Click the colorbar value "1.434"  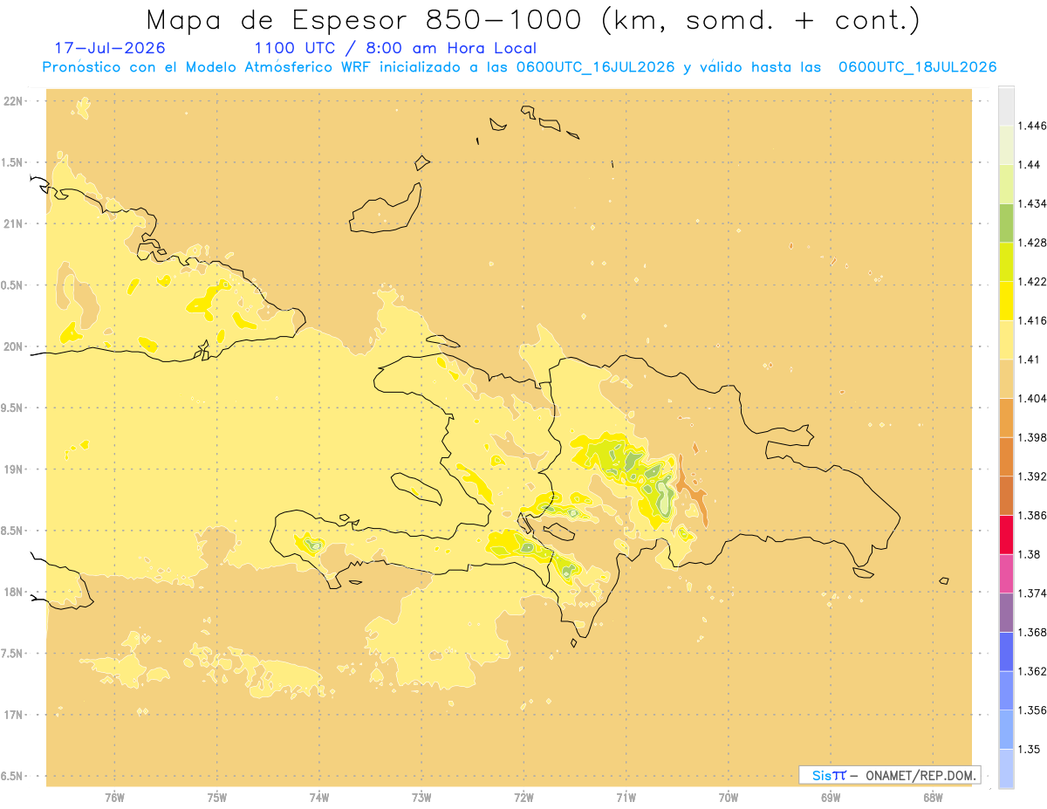pyautogui.click(x=1032, y=203)
